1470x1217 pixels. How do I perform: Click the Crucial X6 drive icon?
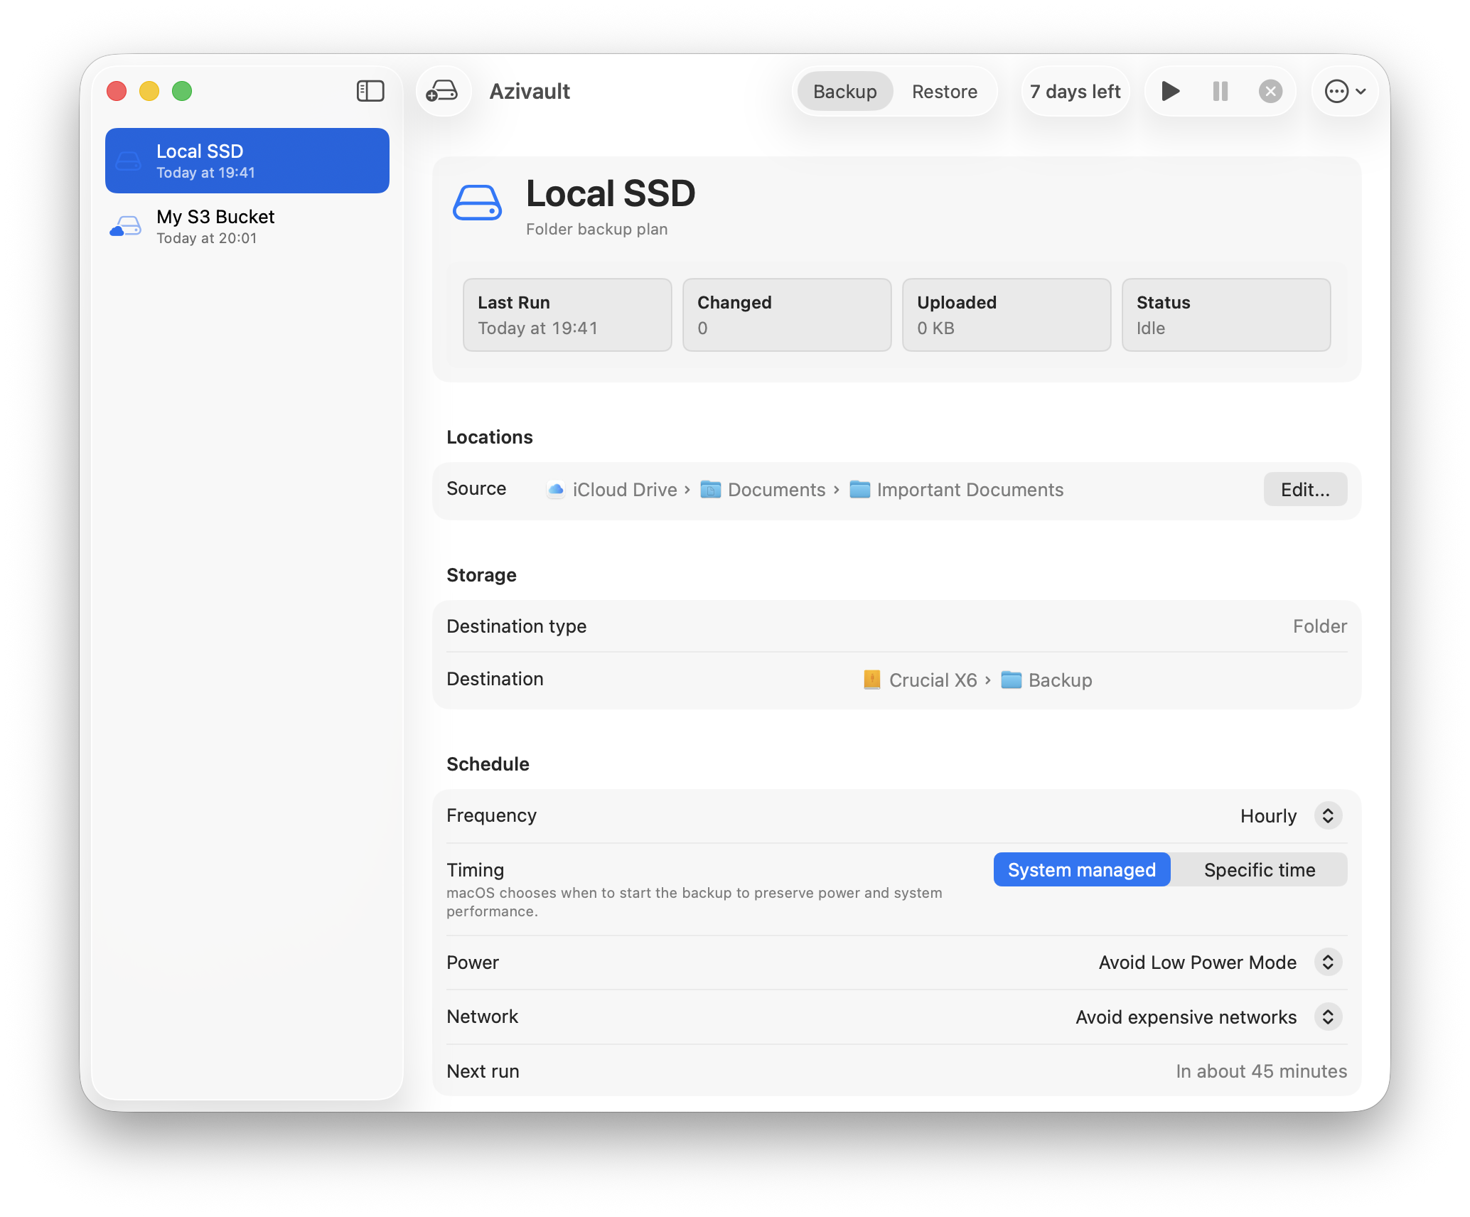[872, 680]
